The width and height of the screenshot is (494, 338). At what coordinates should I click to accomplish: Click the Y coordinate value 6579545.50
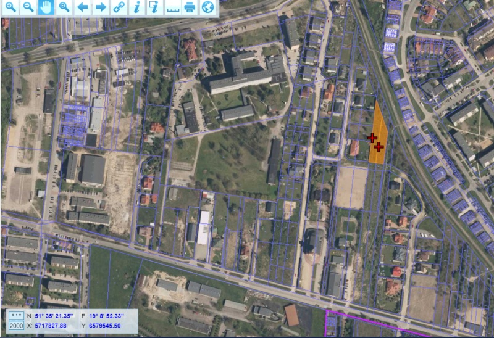click(x=104, y=326)
